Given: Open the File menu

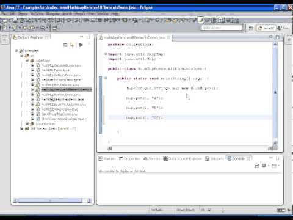Looking at the screenshot, I should (x=4, y=14).
